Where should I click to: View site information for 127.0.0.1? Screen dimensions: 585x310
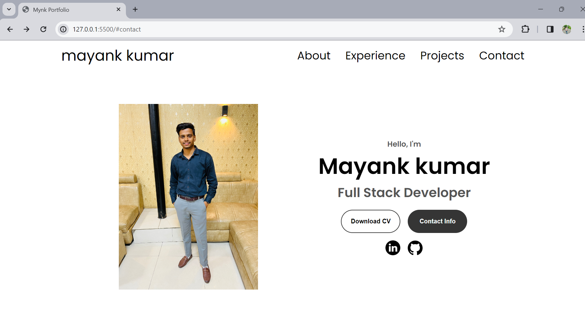pos(63,29)
